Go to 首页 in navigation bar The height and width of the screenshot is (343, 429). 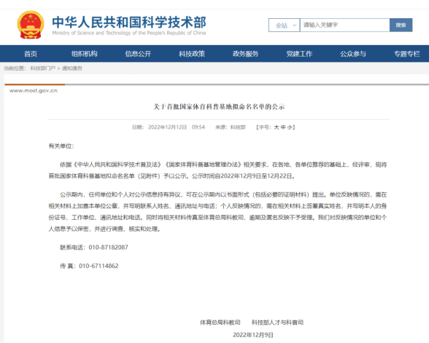tap(31, 54)
